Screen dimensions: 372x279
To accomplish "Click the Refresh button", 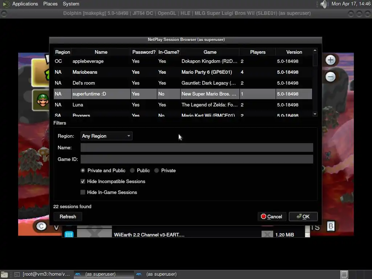I will tap(68, 217).
